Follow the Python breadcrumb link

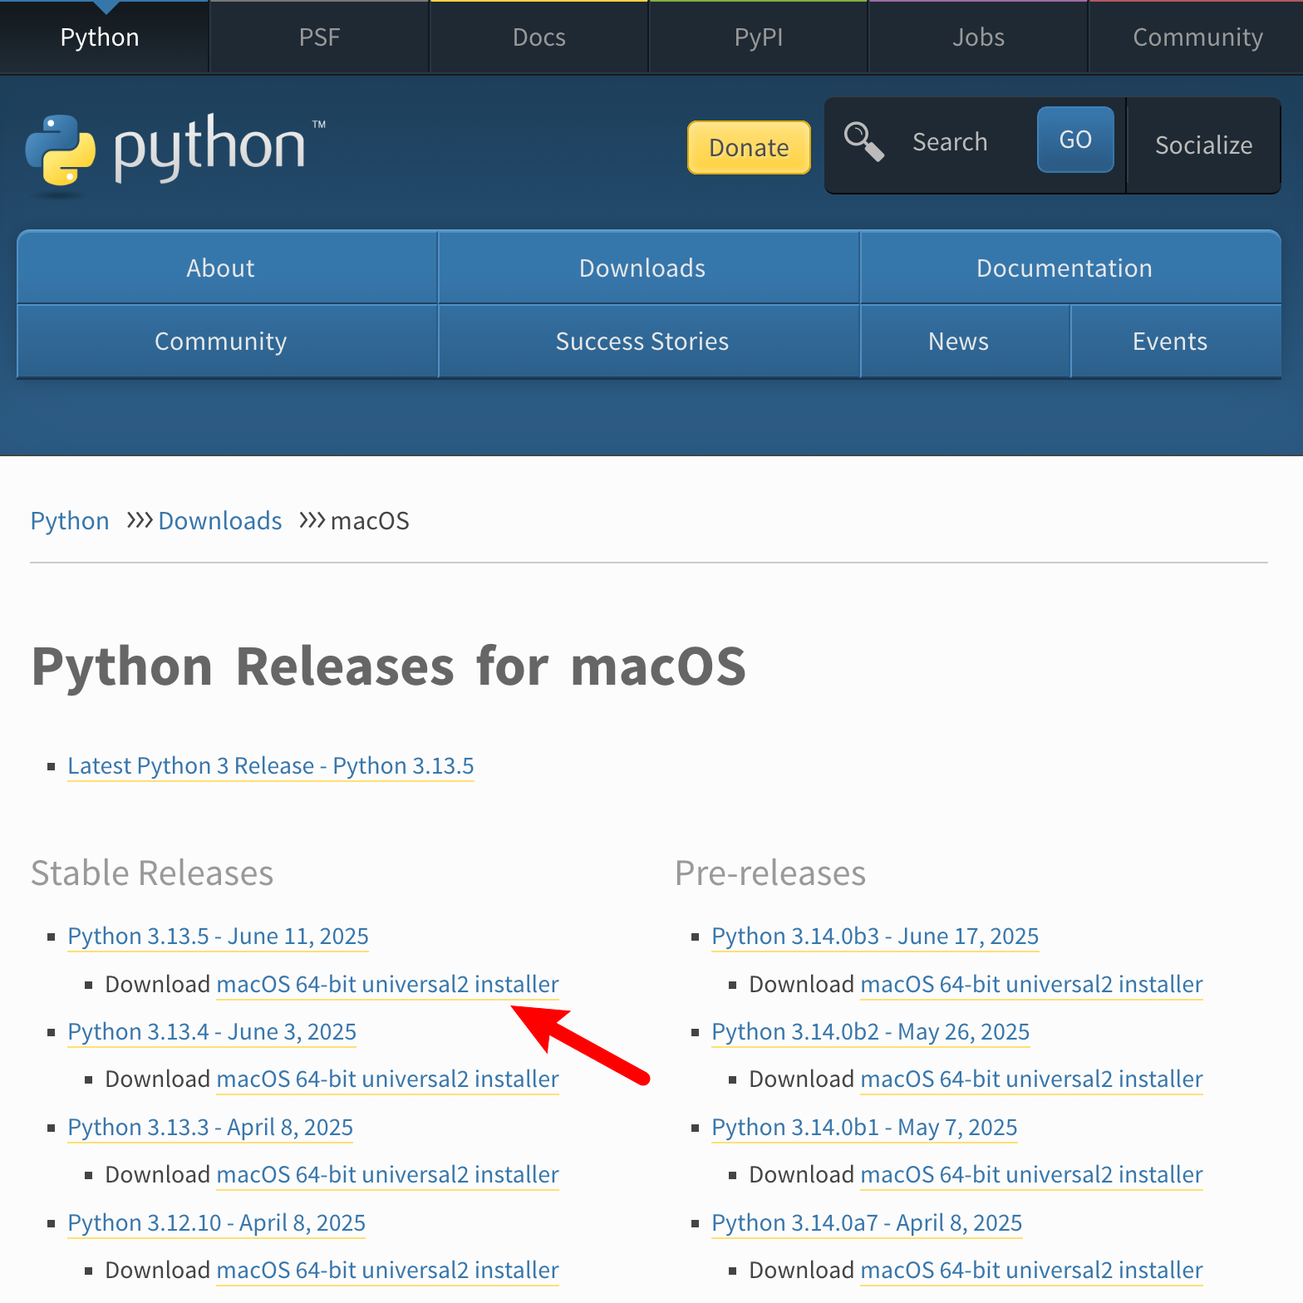[70, 521]
